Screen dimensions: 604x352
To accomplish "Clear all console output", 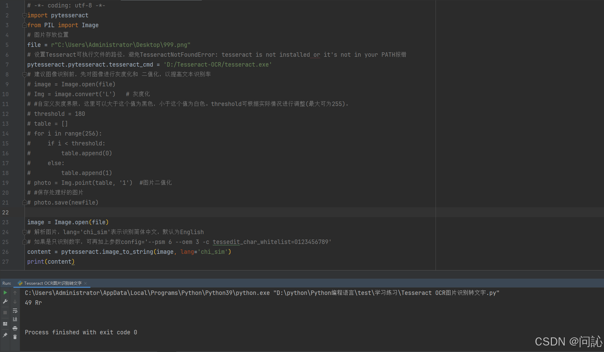I will pos(15,337).
